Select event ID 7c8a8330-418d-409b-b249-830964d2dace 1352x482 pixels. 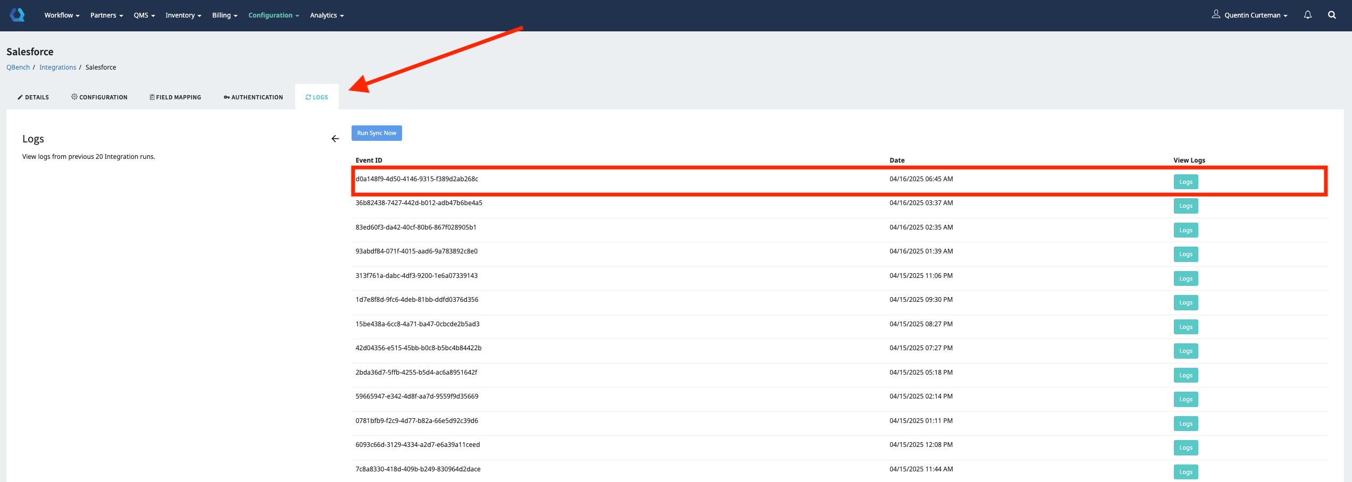pyautogui.click(x=418, y=469)
